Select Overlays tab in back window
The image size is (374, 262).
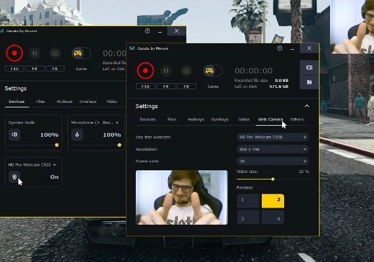click(x=88, y=102)
